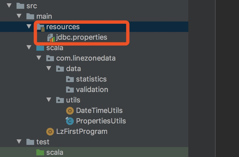Collapse the src folder arrow
The image size is (239, 157).
click(9, 6)
